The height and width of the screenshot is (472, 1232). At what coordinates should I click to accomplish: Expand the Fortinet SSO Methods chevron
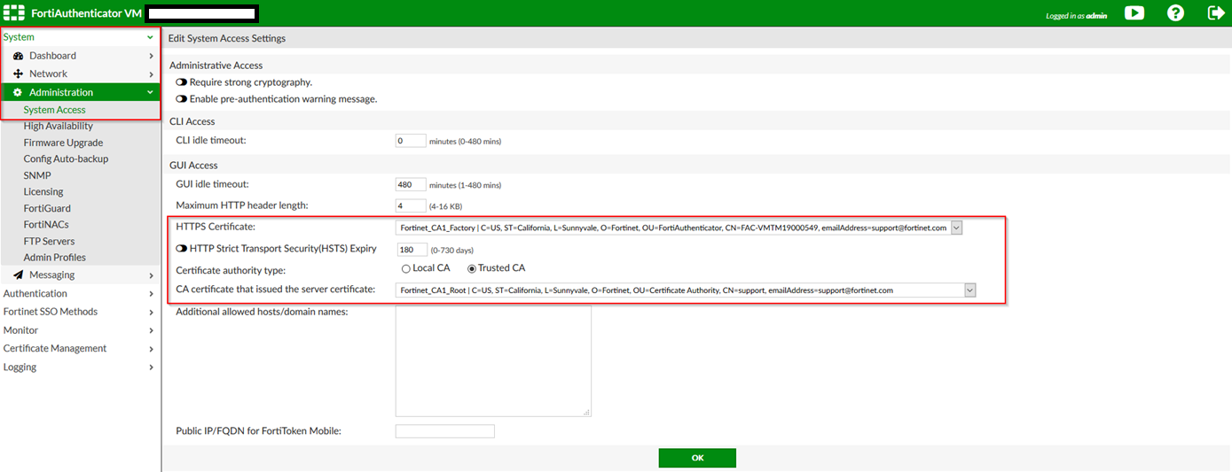151,312
